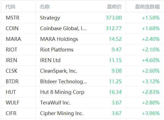Screen dimensions: 164x120
Task: Open the Bitdeer Technologies name entry
Action: [x=64, y=82]
